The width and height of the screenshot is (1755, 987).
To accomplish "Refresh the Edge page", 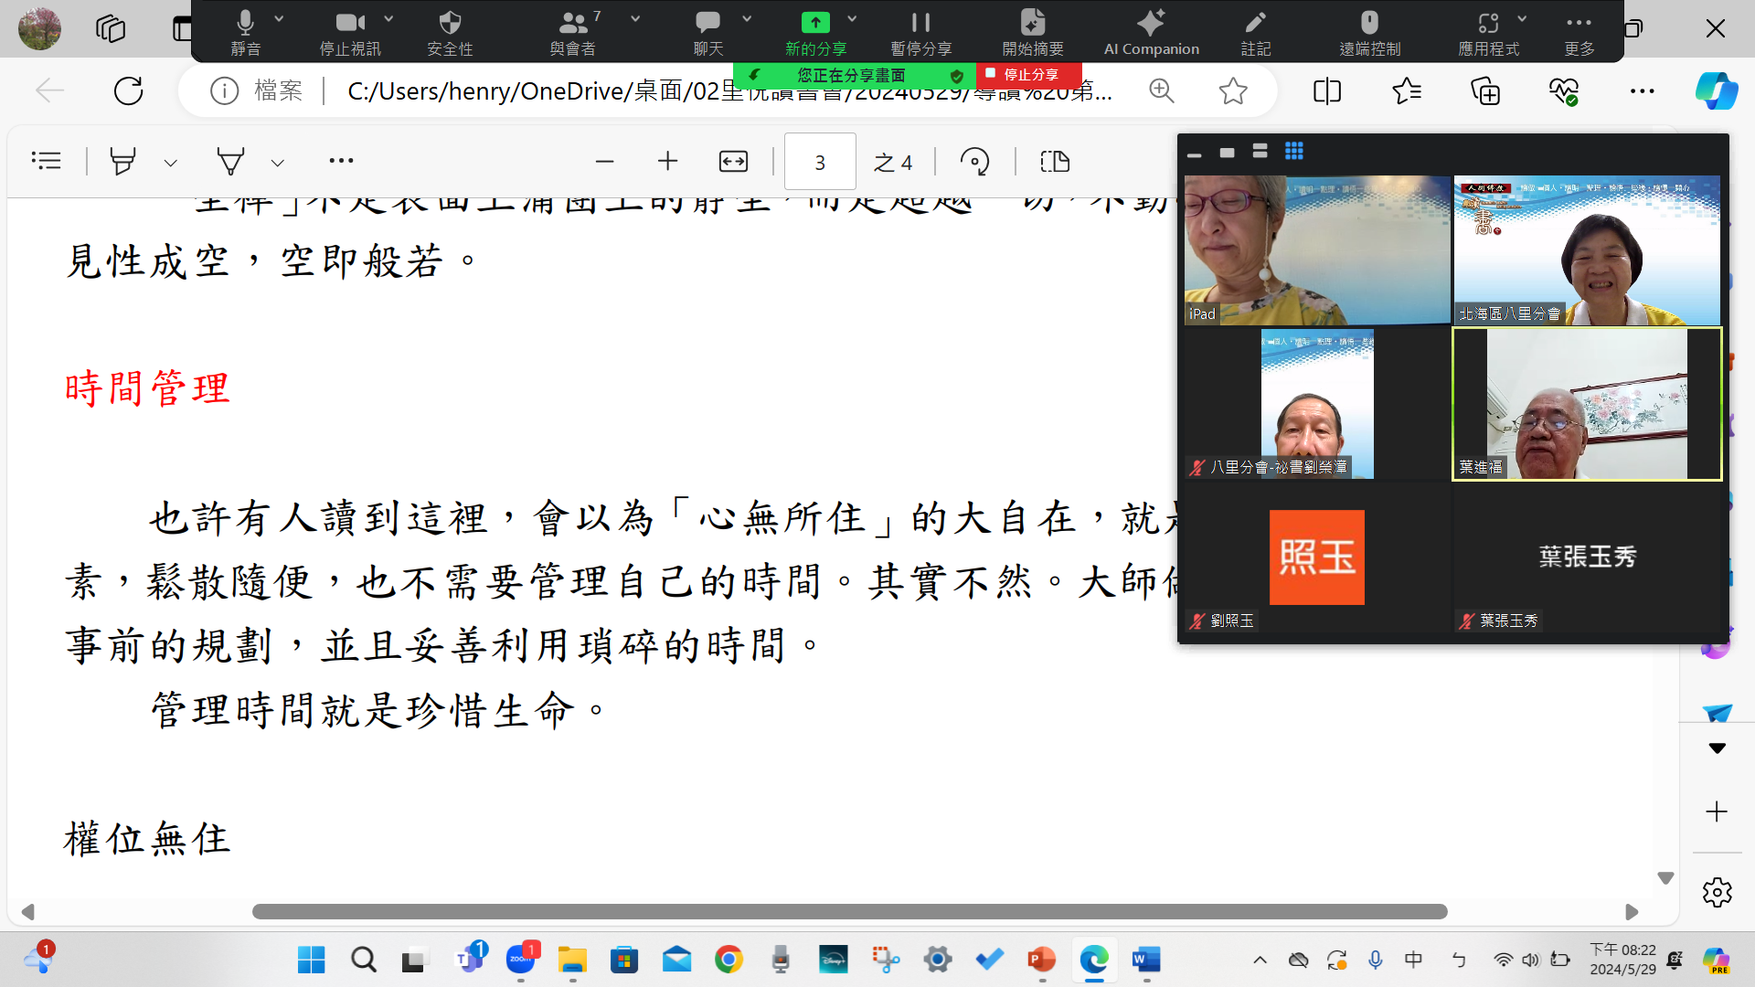I will click(x=128, y=90).
